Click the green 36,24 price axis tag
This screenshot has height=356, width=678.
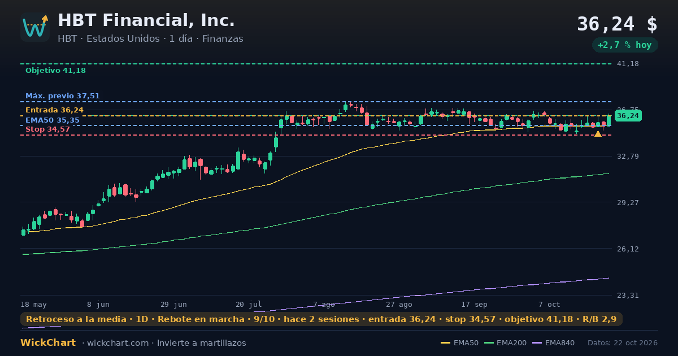click(x=628, y=116)
